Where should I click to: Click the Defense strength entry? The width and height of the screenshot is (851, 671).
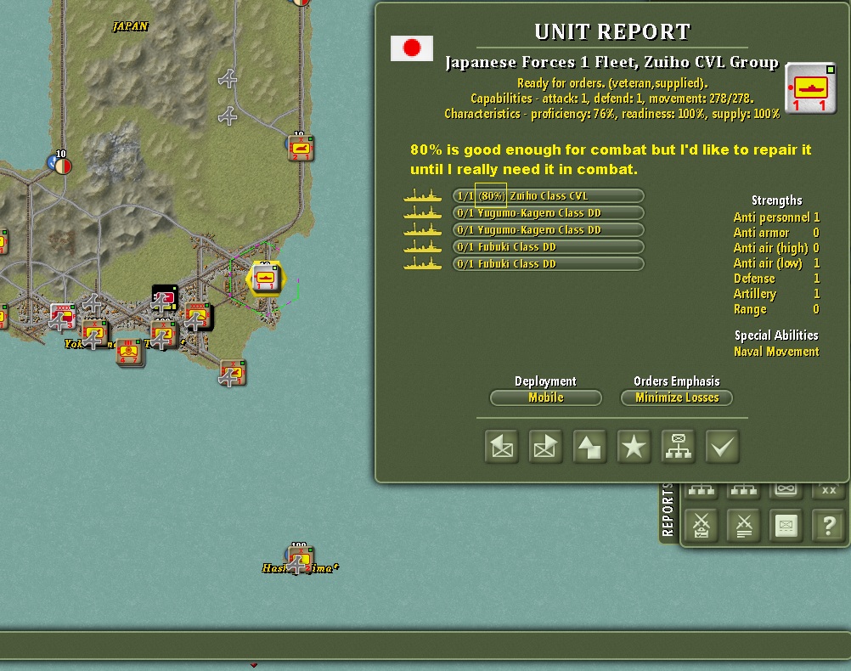tap(776, 279)
